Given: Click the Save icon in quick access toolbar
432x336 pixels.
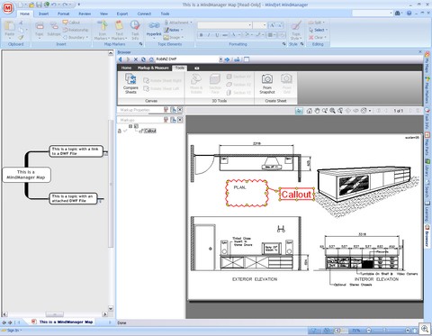Looking at the screenshot, I should (x=40, y=5).
